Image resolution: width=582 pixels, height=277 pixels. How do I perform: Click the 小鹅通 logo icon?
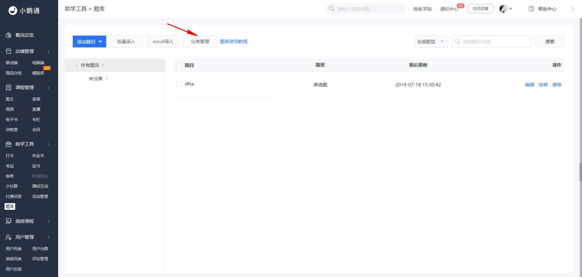tap(13, 11)
